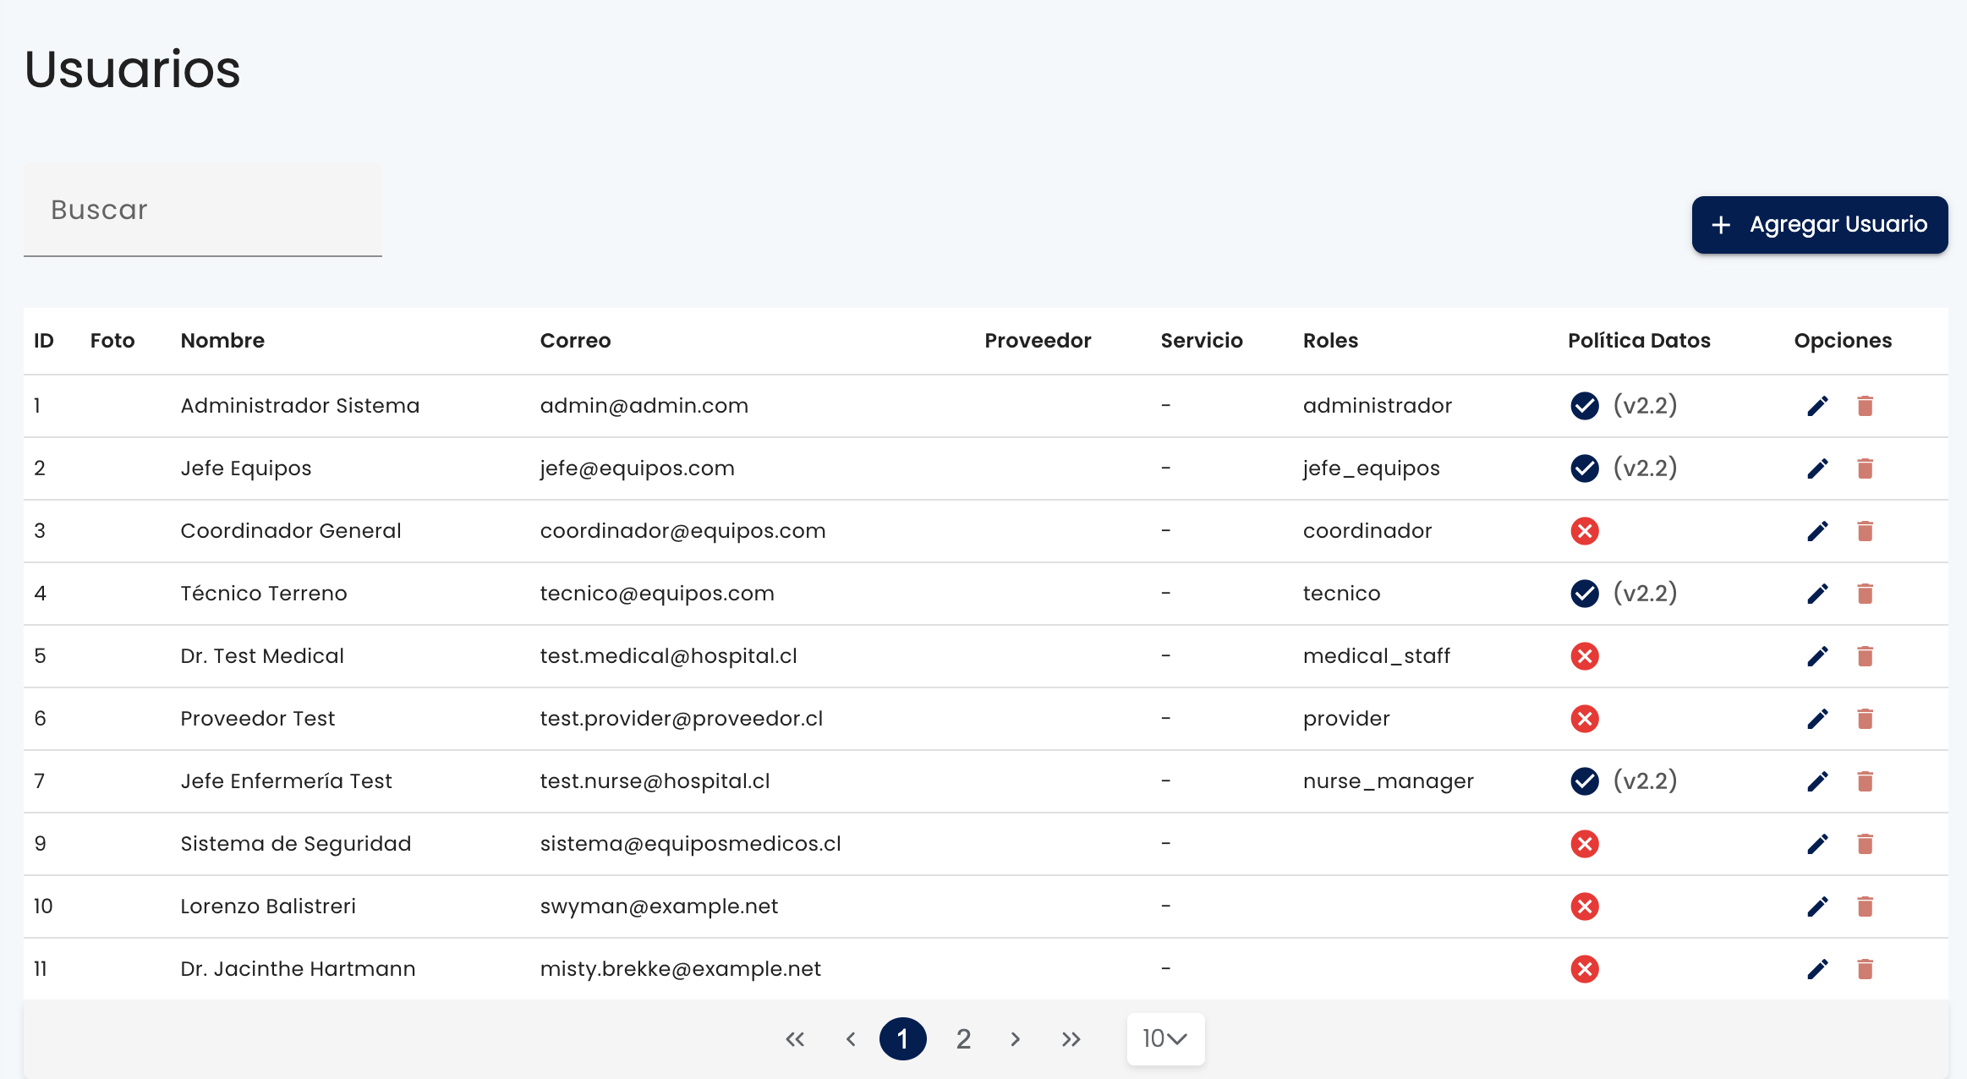Click the red X policy status for Coordinador General
The image size is (1967, 1079).
point(1585,531)
